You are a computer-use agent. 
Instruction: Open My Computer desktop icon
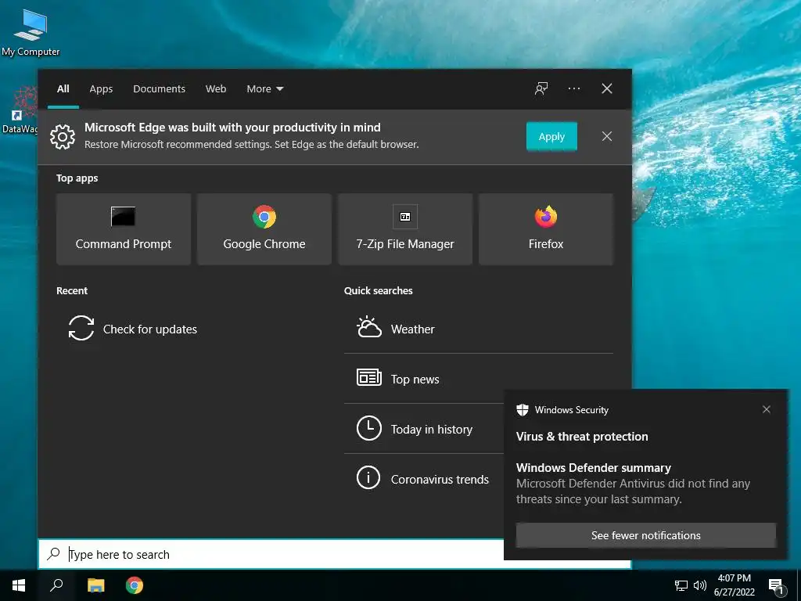pos(31,33)
